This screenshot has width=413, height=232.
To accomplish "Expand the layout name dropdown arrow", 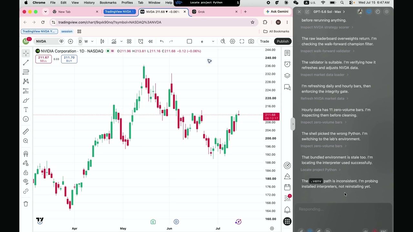I will 213,41.
